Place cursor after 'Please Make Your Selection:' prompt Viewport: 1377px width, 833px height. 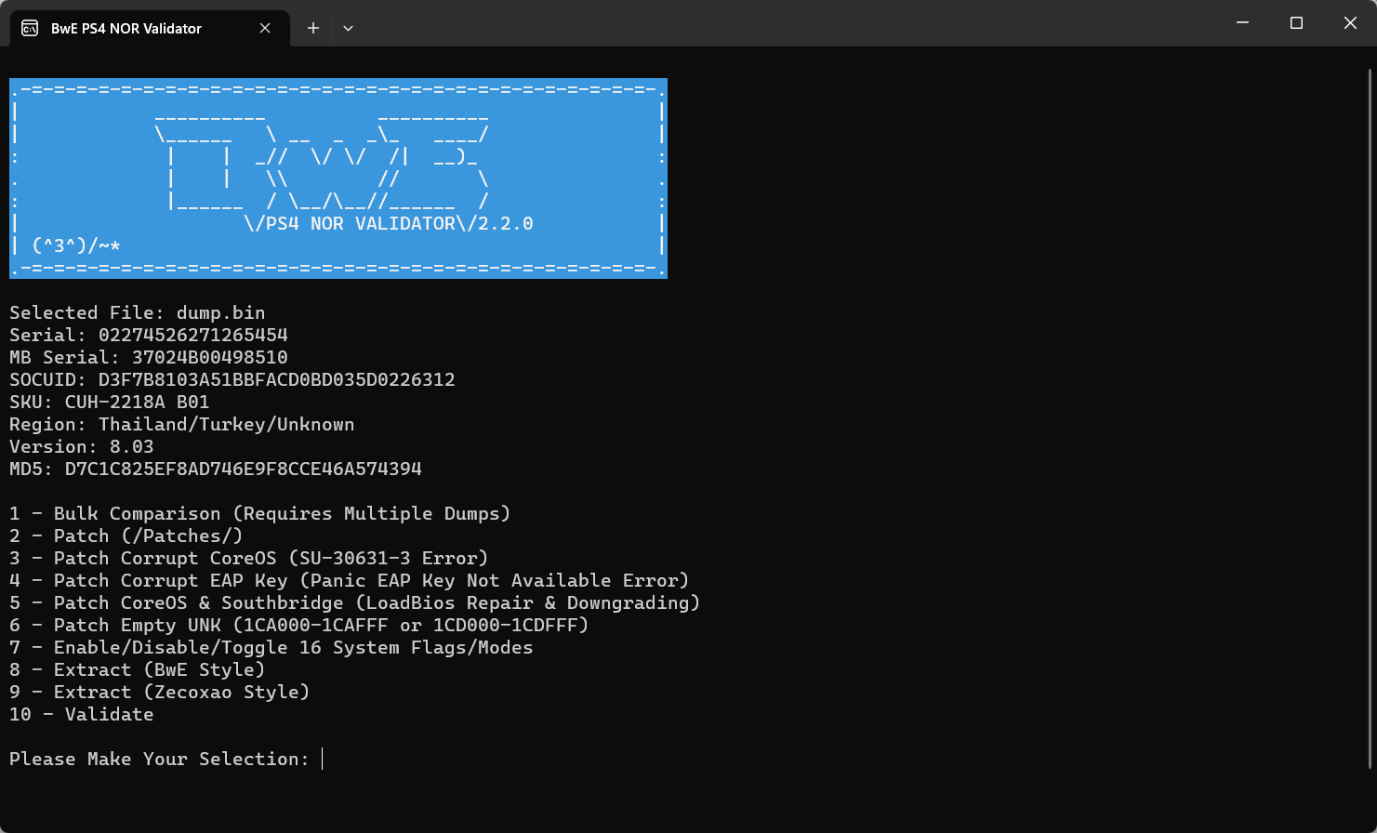pyautogui.click(x=323, y=759)
